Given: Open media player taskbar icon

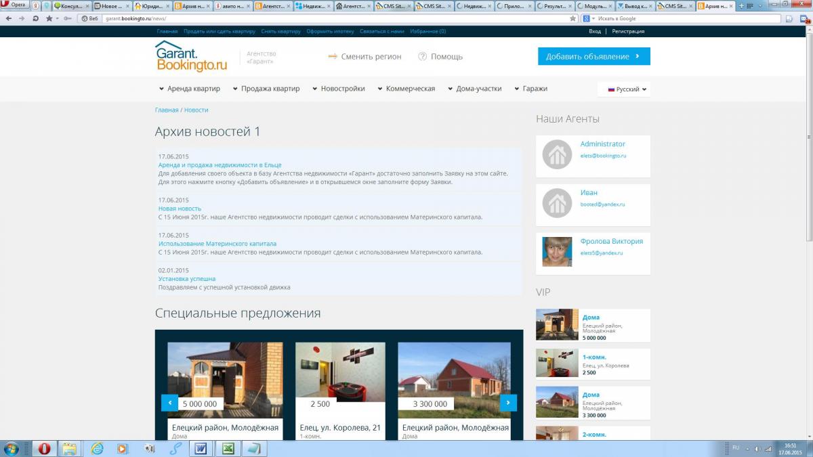Looking at the screenshot, I should [123, 448].
